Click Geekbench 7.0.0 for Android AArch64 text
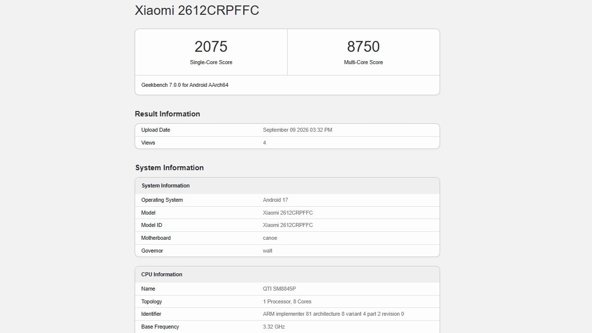This screenshot has width=592, height=333. point(185,85)
